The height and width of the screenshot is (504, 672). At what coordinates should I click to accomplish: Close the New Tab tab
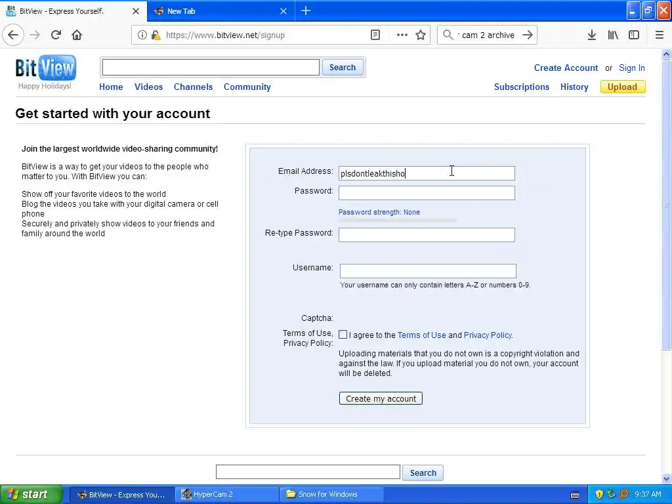coord(283,11)
